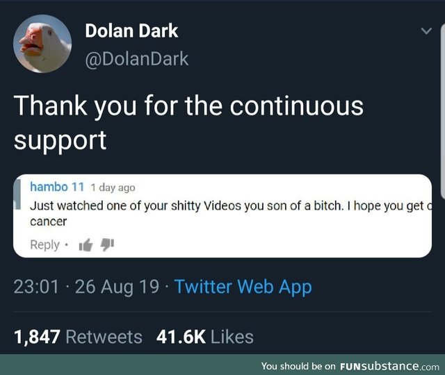Open the embedded YouTube comment image
Image resolution: width=445 pixels, height=375 pixels.
[x=222, y=216]
